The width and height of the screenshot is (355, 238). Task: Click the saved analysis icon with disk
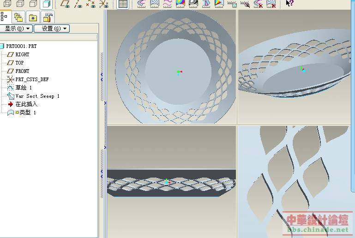point(232,4)
